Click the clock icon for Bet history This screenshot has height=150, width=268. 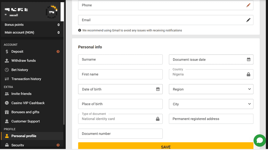7,70
